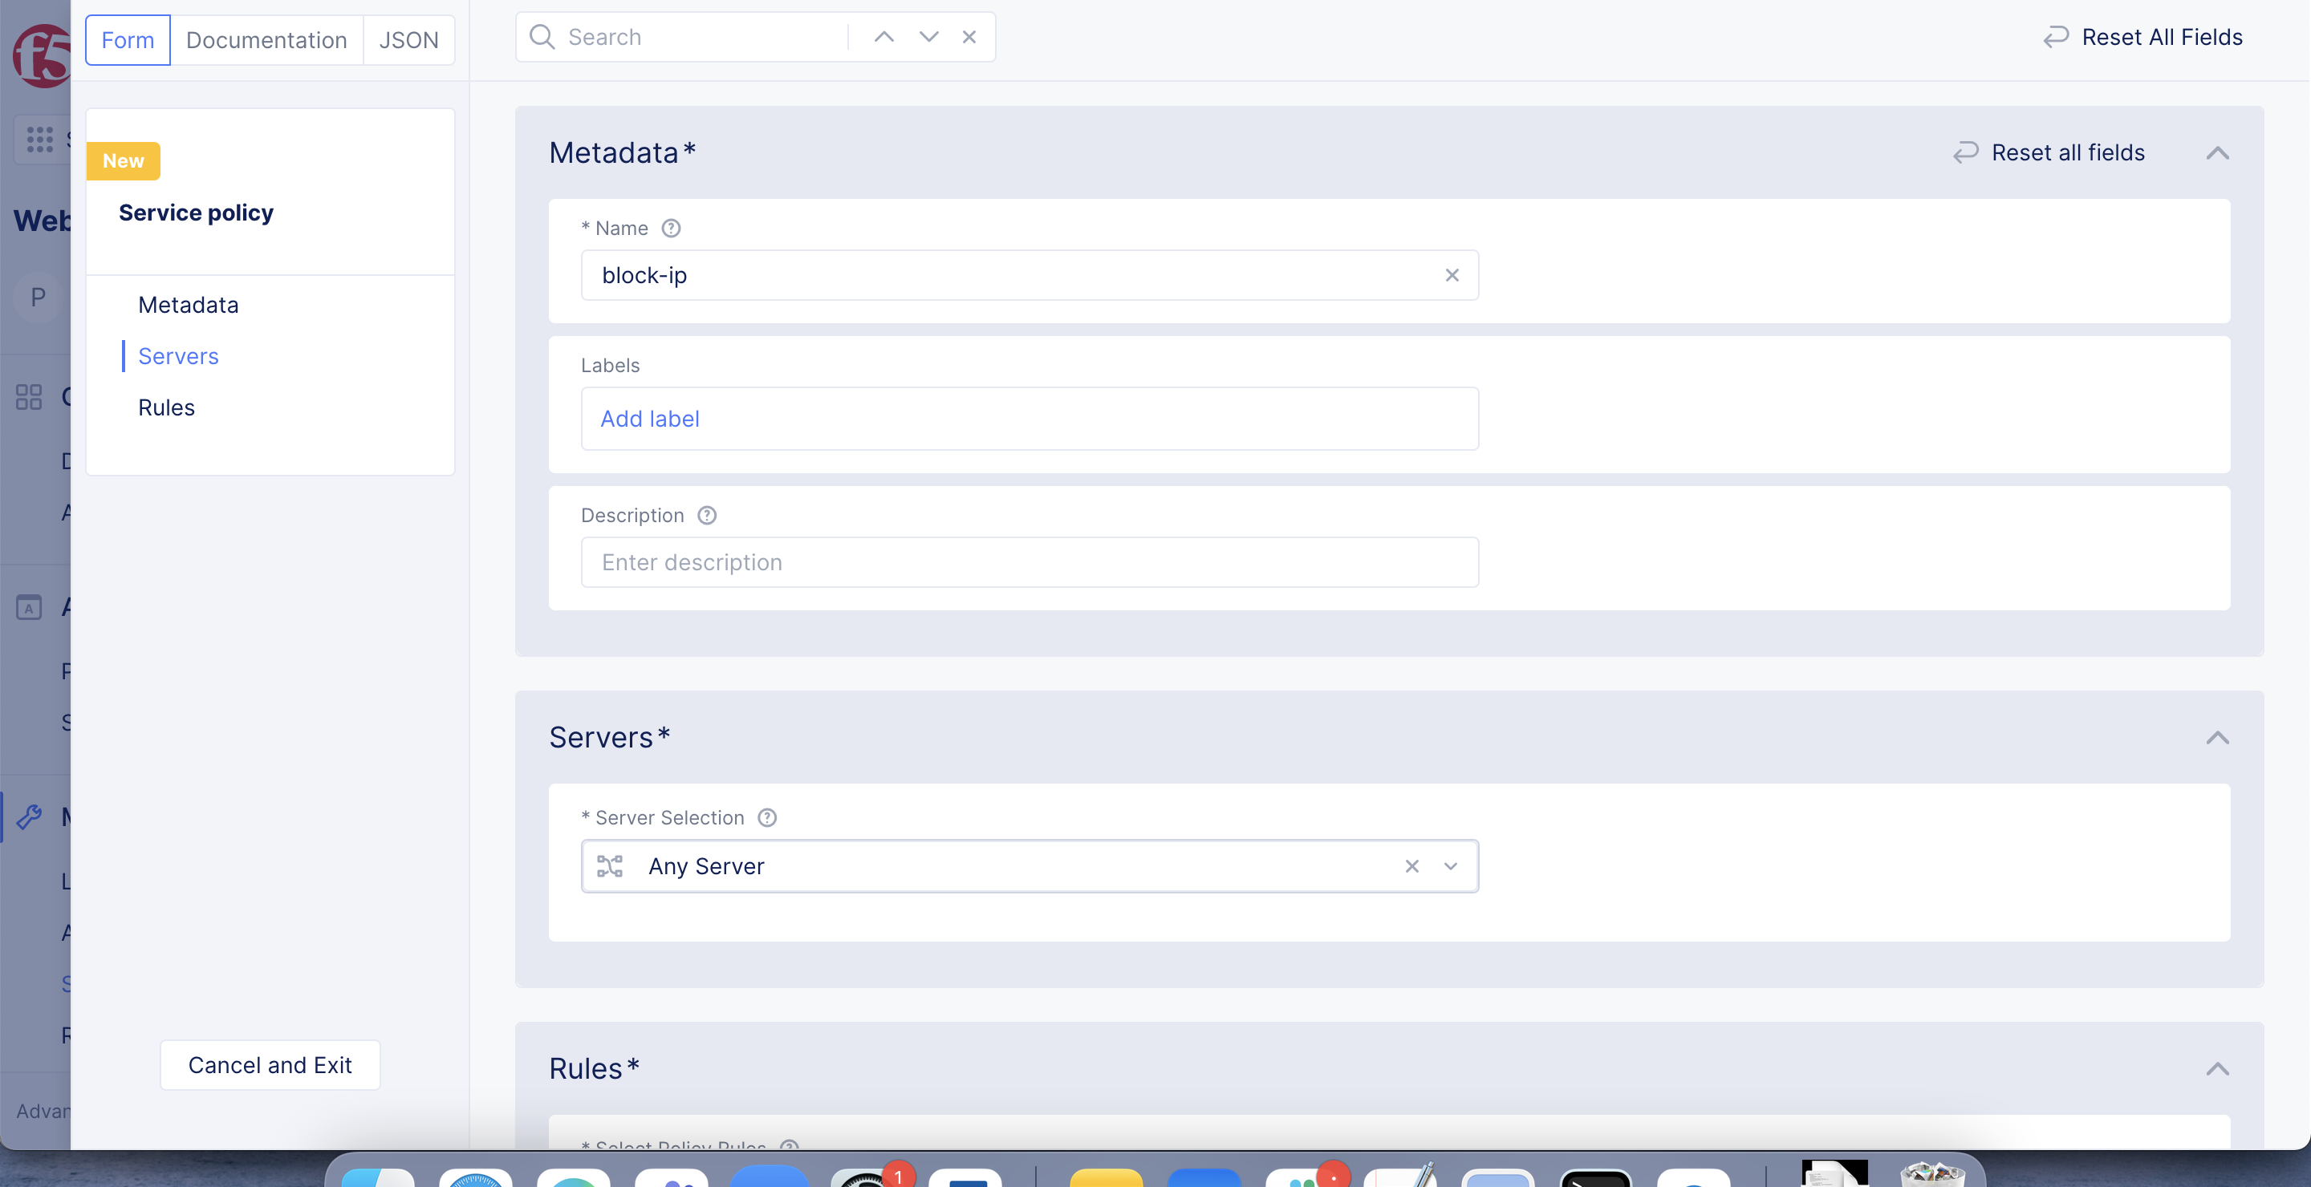Collapse the Metadata section with its chevron

(2218, 152)
